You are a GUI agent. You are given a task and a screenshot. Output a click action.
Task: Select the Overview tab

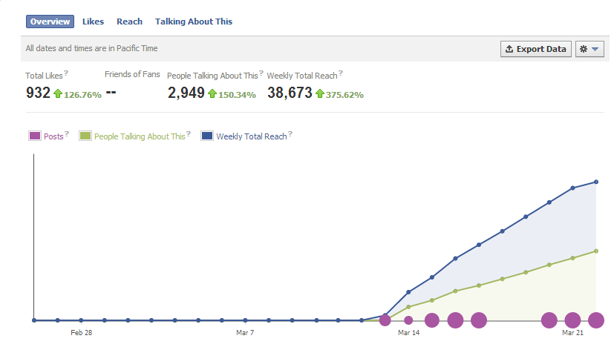(x=50, y=22)
